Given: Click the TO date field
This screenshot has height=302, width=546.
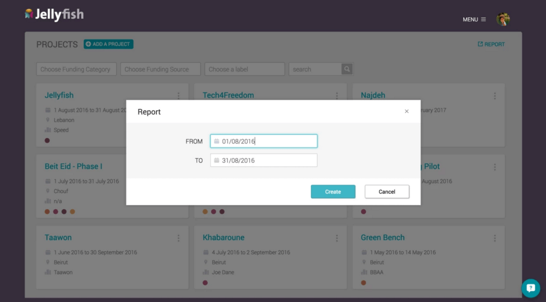Looking at the screenshot, I should (x=264, y=161).
